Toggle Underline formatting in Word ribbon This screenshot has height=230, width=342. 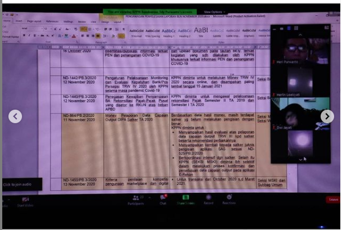tap(34, 35)
